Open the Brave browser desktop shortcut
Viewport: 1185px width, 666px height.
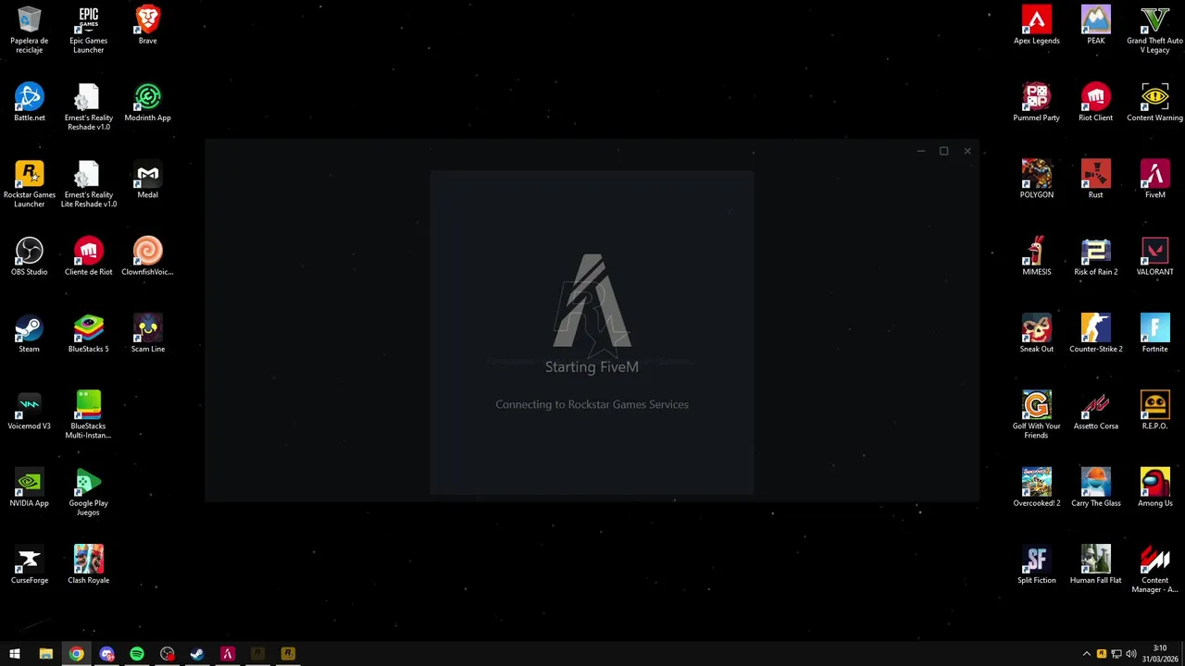(148, 25)
